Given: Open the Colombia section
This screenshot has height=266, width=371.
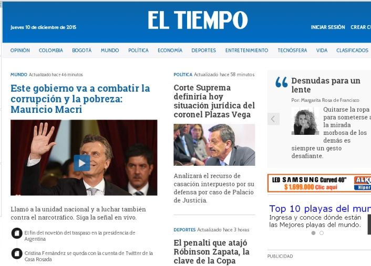Looking at the screenshot, I should click(51, 50).
